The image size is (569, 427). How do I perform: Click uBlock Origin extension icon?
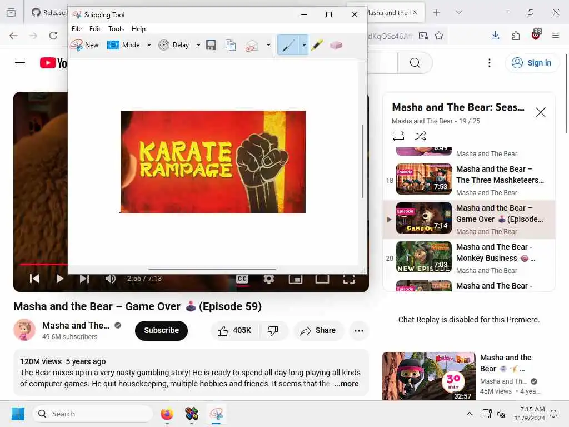click(x=536, y=35)
